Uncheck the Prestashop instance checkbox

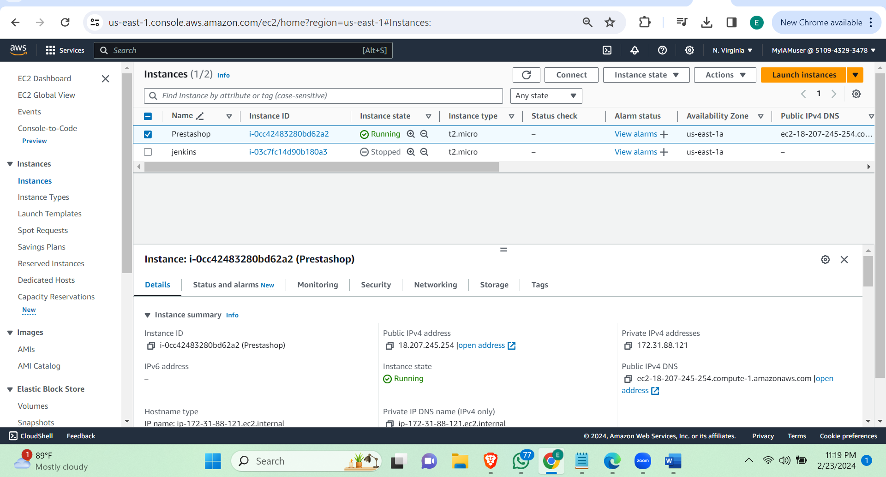pyautogui.click(x=148, y=134)
